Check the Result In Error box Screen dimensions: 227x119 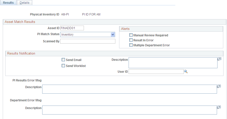(131, 40)
